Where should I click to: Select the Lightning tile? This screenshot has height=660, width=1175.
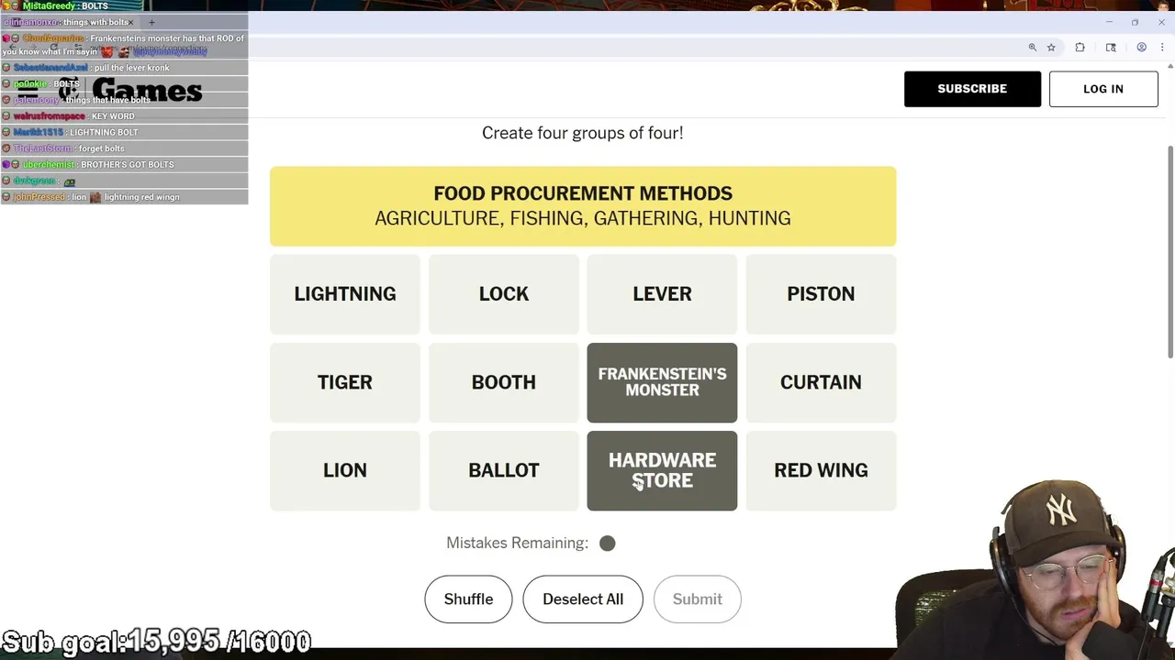[x=345, y=294]
